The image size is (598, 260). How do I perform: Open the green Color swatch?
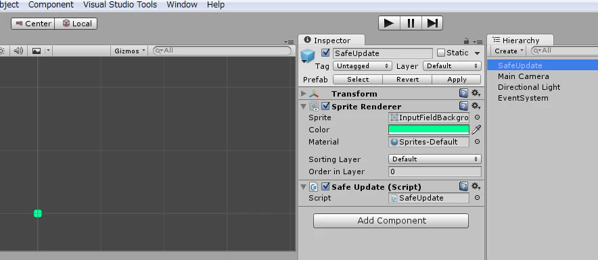coord(429,130)
